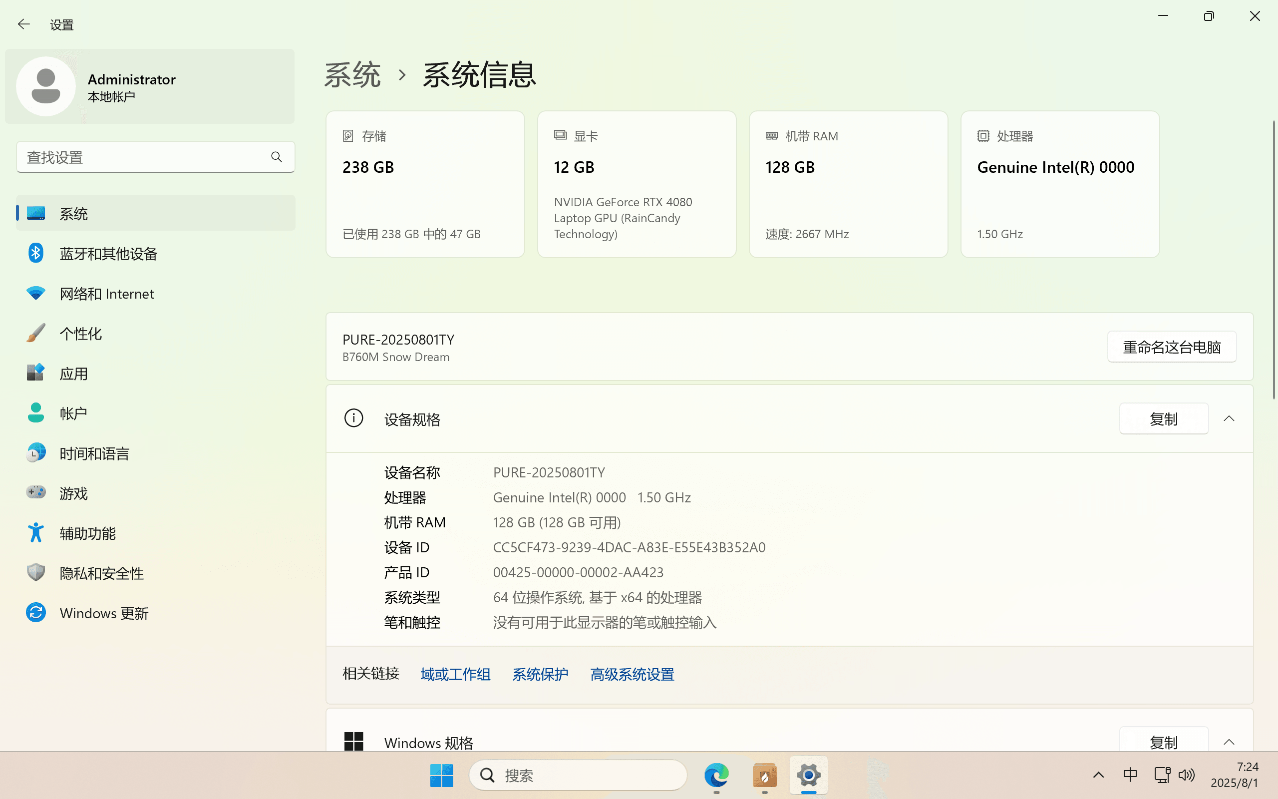Select the 隐私和安全性 shield icon
1278x799 pixels.
pyautogui.click(x=36, y=573)
